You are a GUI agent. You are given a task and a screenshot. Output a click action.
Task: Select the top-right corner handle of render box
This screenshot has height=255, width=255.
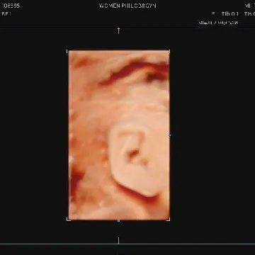pyautogui.click(x=169, y=51)
